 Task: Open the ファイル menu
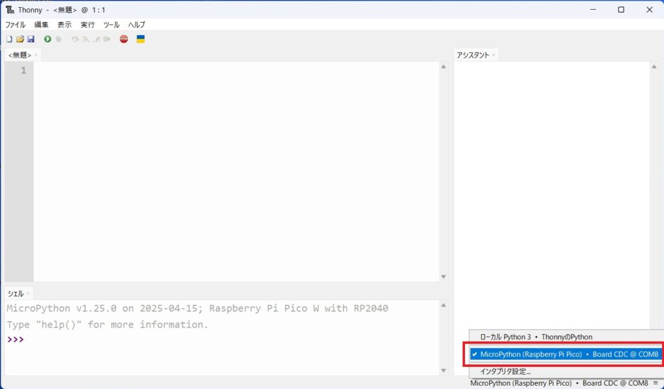(x=15, y=25)
